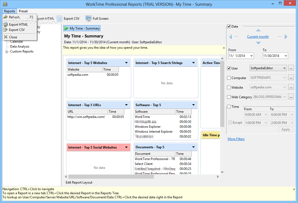Open the To date dropdown
Image resolution: width=298 pixels, height=203 pixels.
coord(286,56)
